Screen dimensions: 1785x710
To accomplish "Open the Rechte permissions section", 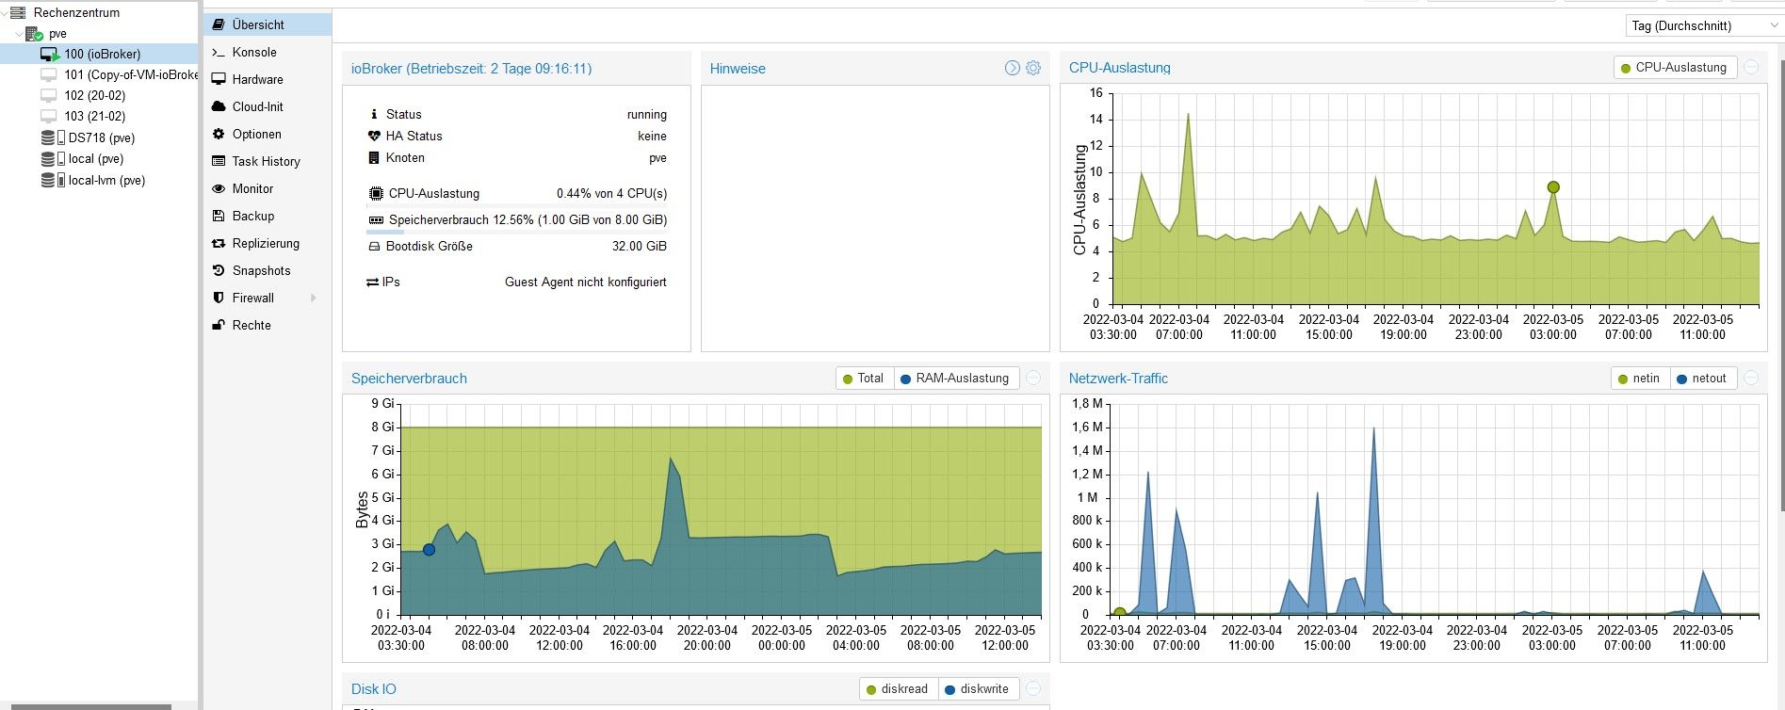I will 268,325.
